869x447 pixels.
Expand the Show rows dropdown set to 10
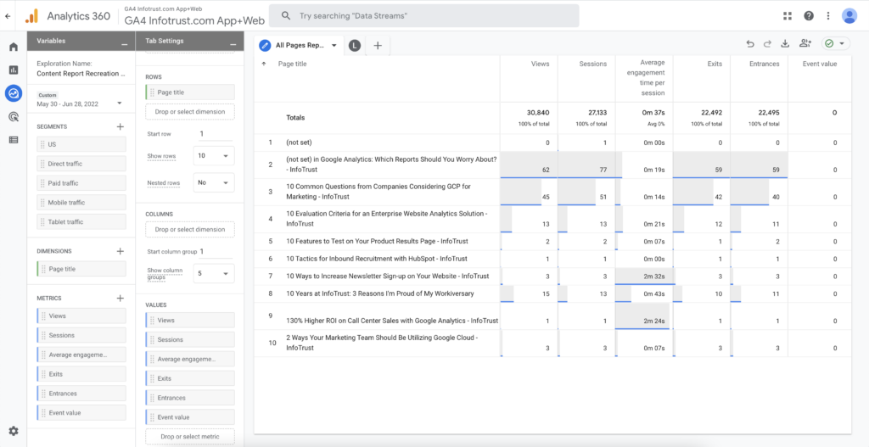point(215,156)
